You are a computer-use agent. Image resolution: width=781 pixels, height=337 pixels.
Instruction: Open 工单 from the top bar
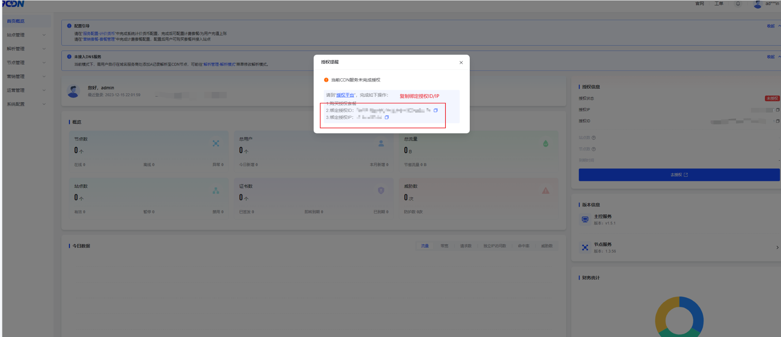(719, 4)
